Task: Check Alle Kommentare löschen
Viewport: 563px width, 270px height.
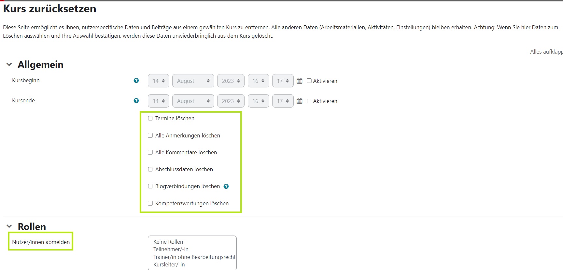Action: click(x=150, y=152)
